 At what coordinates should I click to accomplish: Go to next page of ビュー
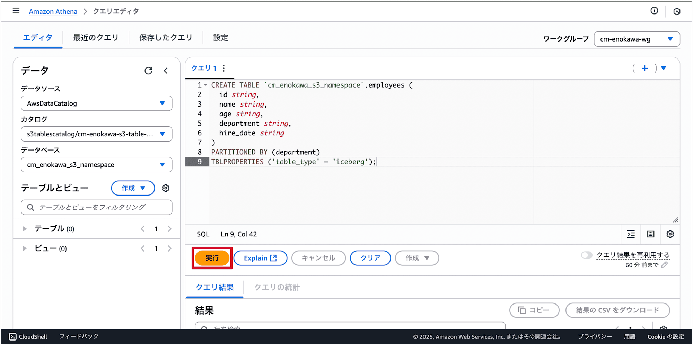coord(169,248)
